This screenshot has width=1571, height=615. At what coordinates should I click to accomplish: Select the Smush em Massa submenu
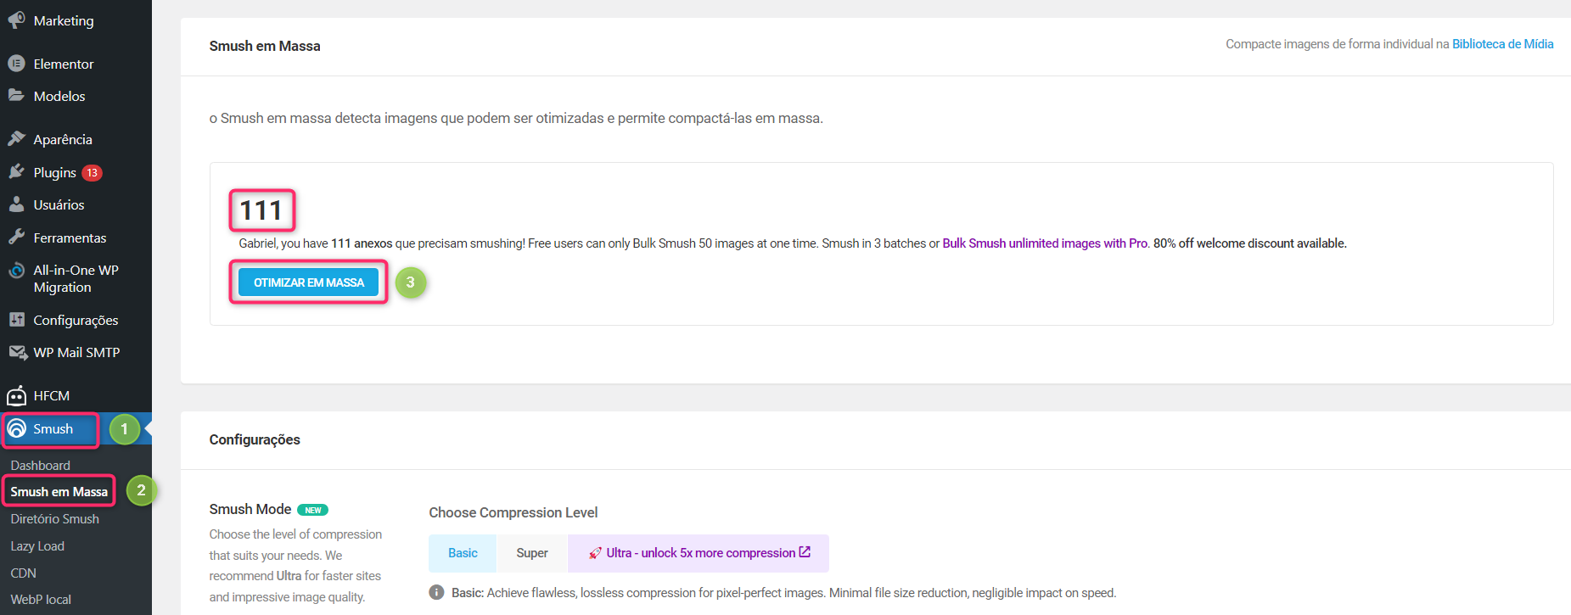pos(59,492)
